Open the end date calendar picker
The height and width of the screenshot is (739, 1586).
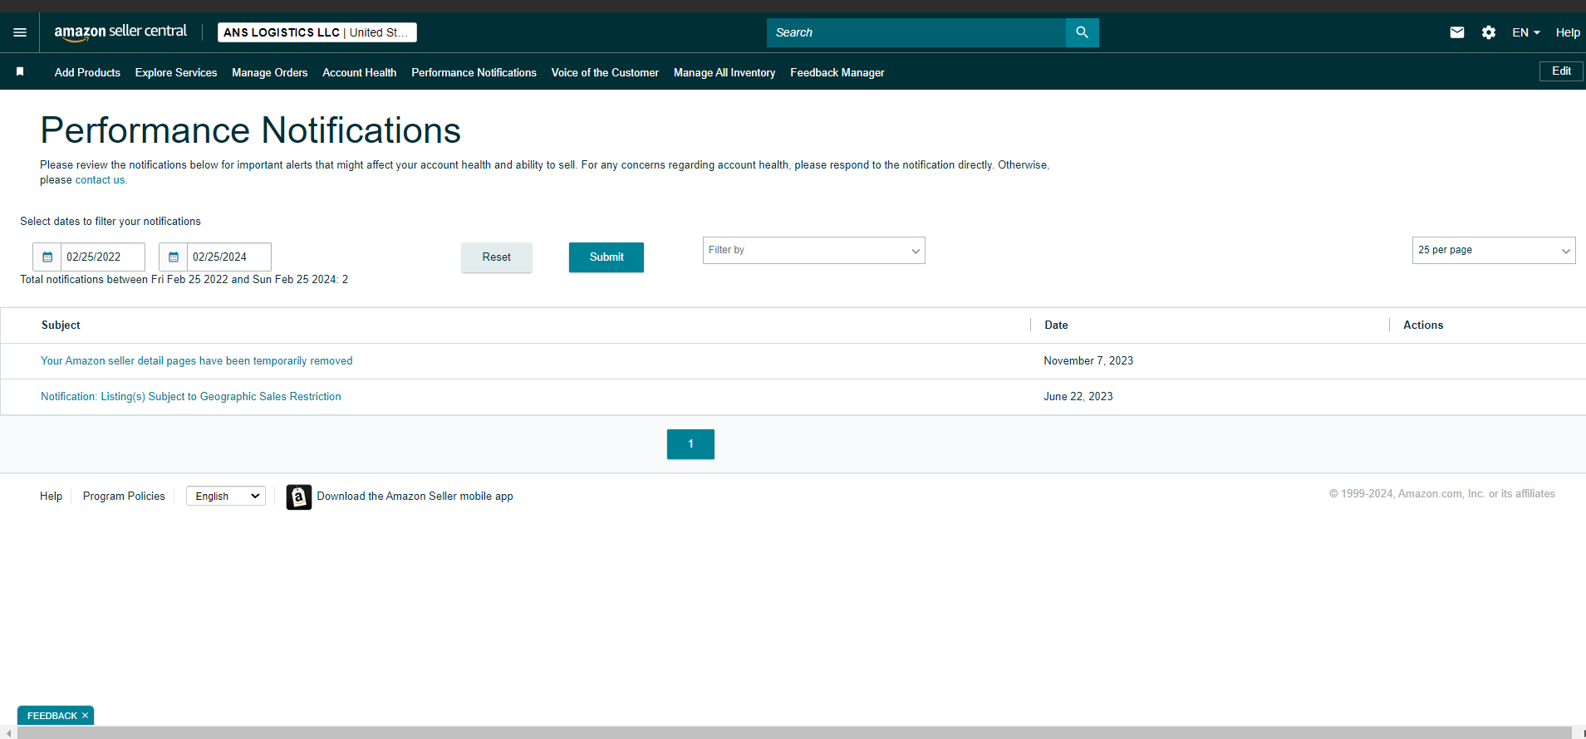pyautogui.click(x=174, y=257)
